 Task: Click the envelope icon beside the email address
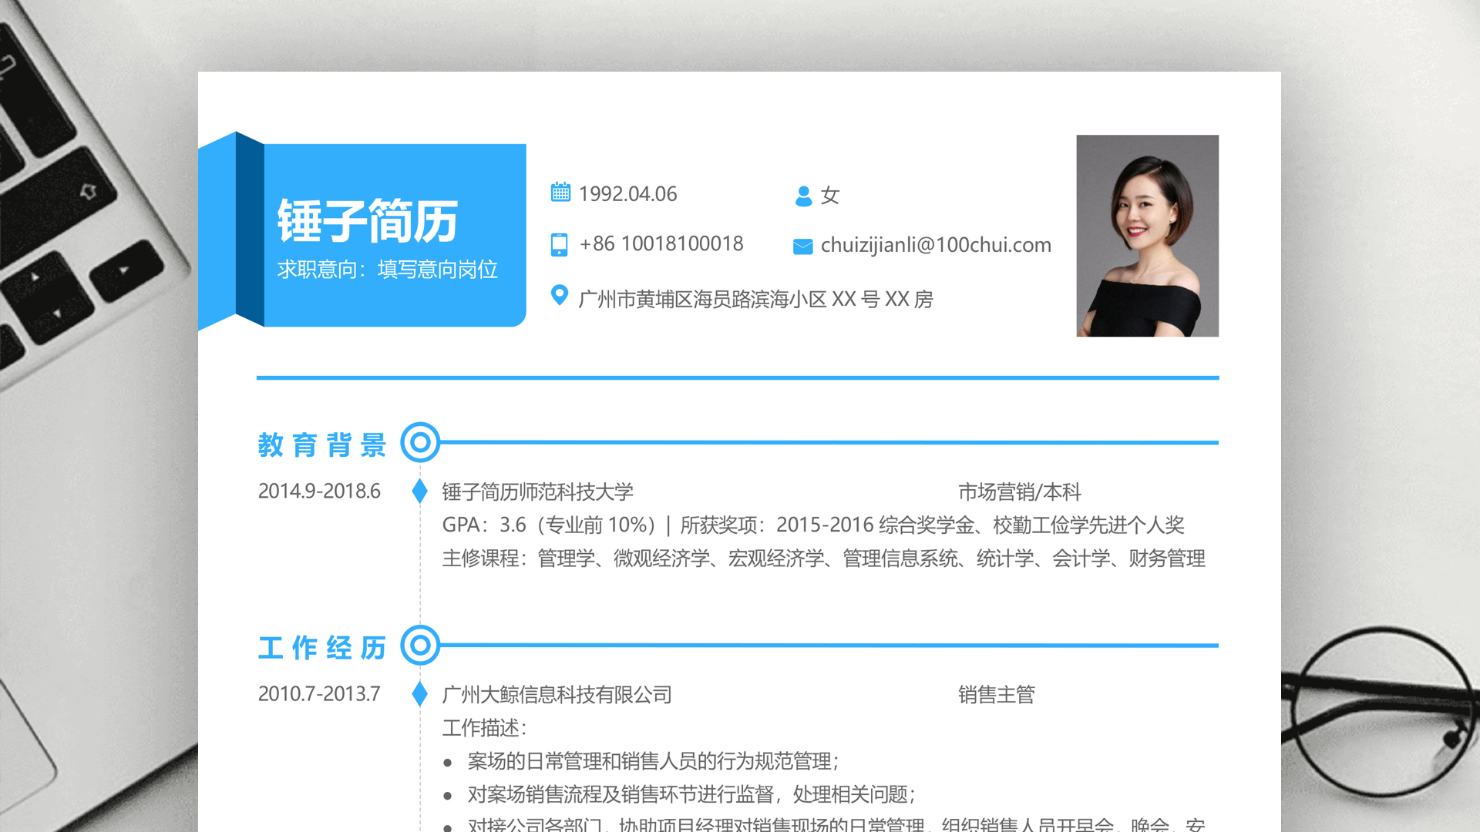(x=802, y=247)
